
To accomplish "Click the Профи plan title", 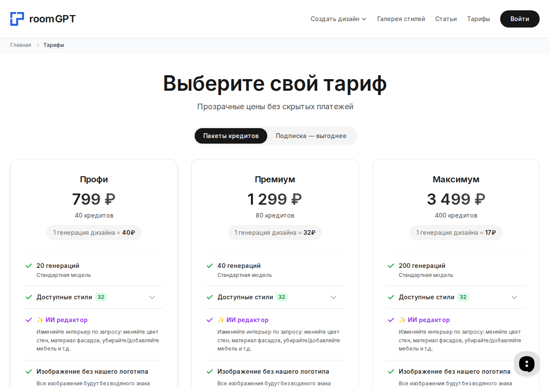I will tap(94, 179).
